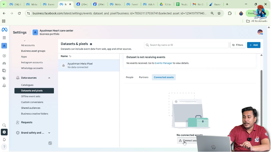Switch to the Partners tab
The image size is (271, 152).
point(144,77)
